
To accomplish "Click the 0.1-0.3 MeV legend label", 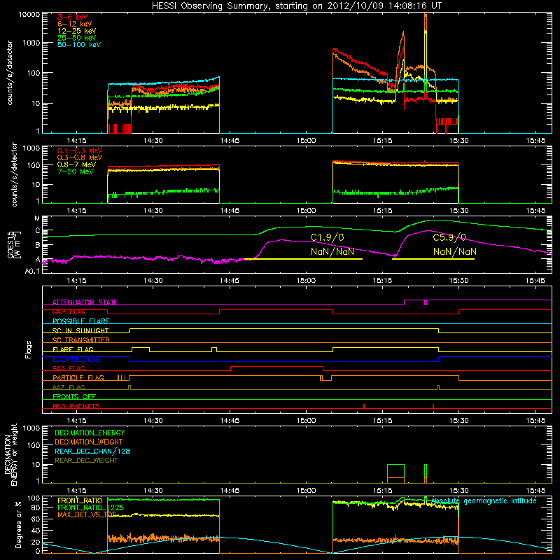I will pos(80,150).
